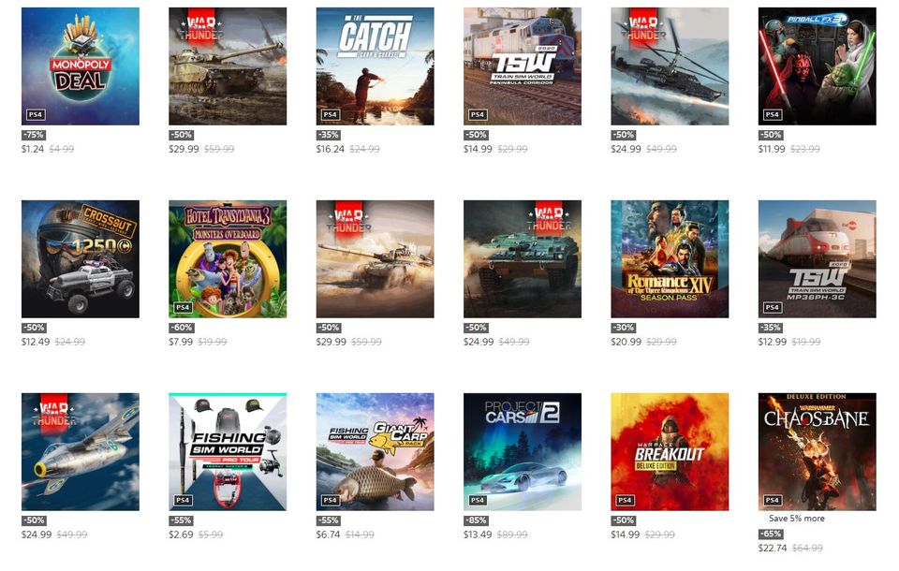Click 'Save 5% more' under Chaosbane
The height and width of the screenshot is (571, 899).
click(796, 519)
